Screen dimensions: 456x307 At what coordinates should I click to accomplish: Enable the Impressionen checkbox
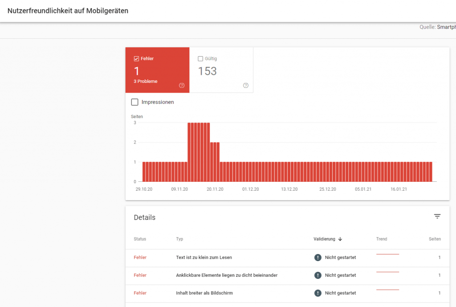[134, 102]
